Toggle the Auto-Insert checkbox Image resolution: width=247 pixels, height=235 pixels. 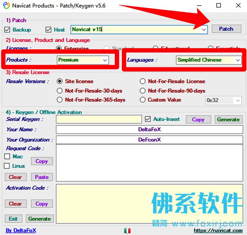coord(148,119)
